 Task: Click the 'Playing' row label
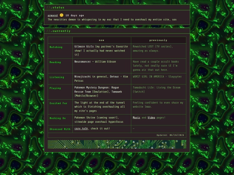55,88
